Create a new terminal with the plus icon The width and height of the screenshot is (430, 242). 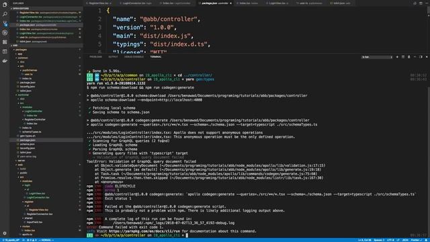[x=397, y=56]
